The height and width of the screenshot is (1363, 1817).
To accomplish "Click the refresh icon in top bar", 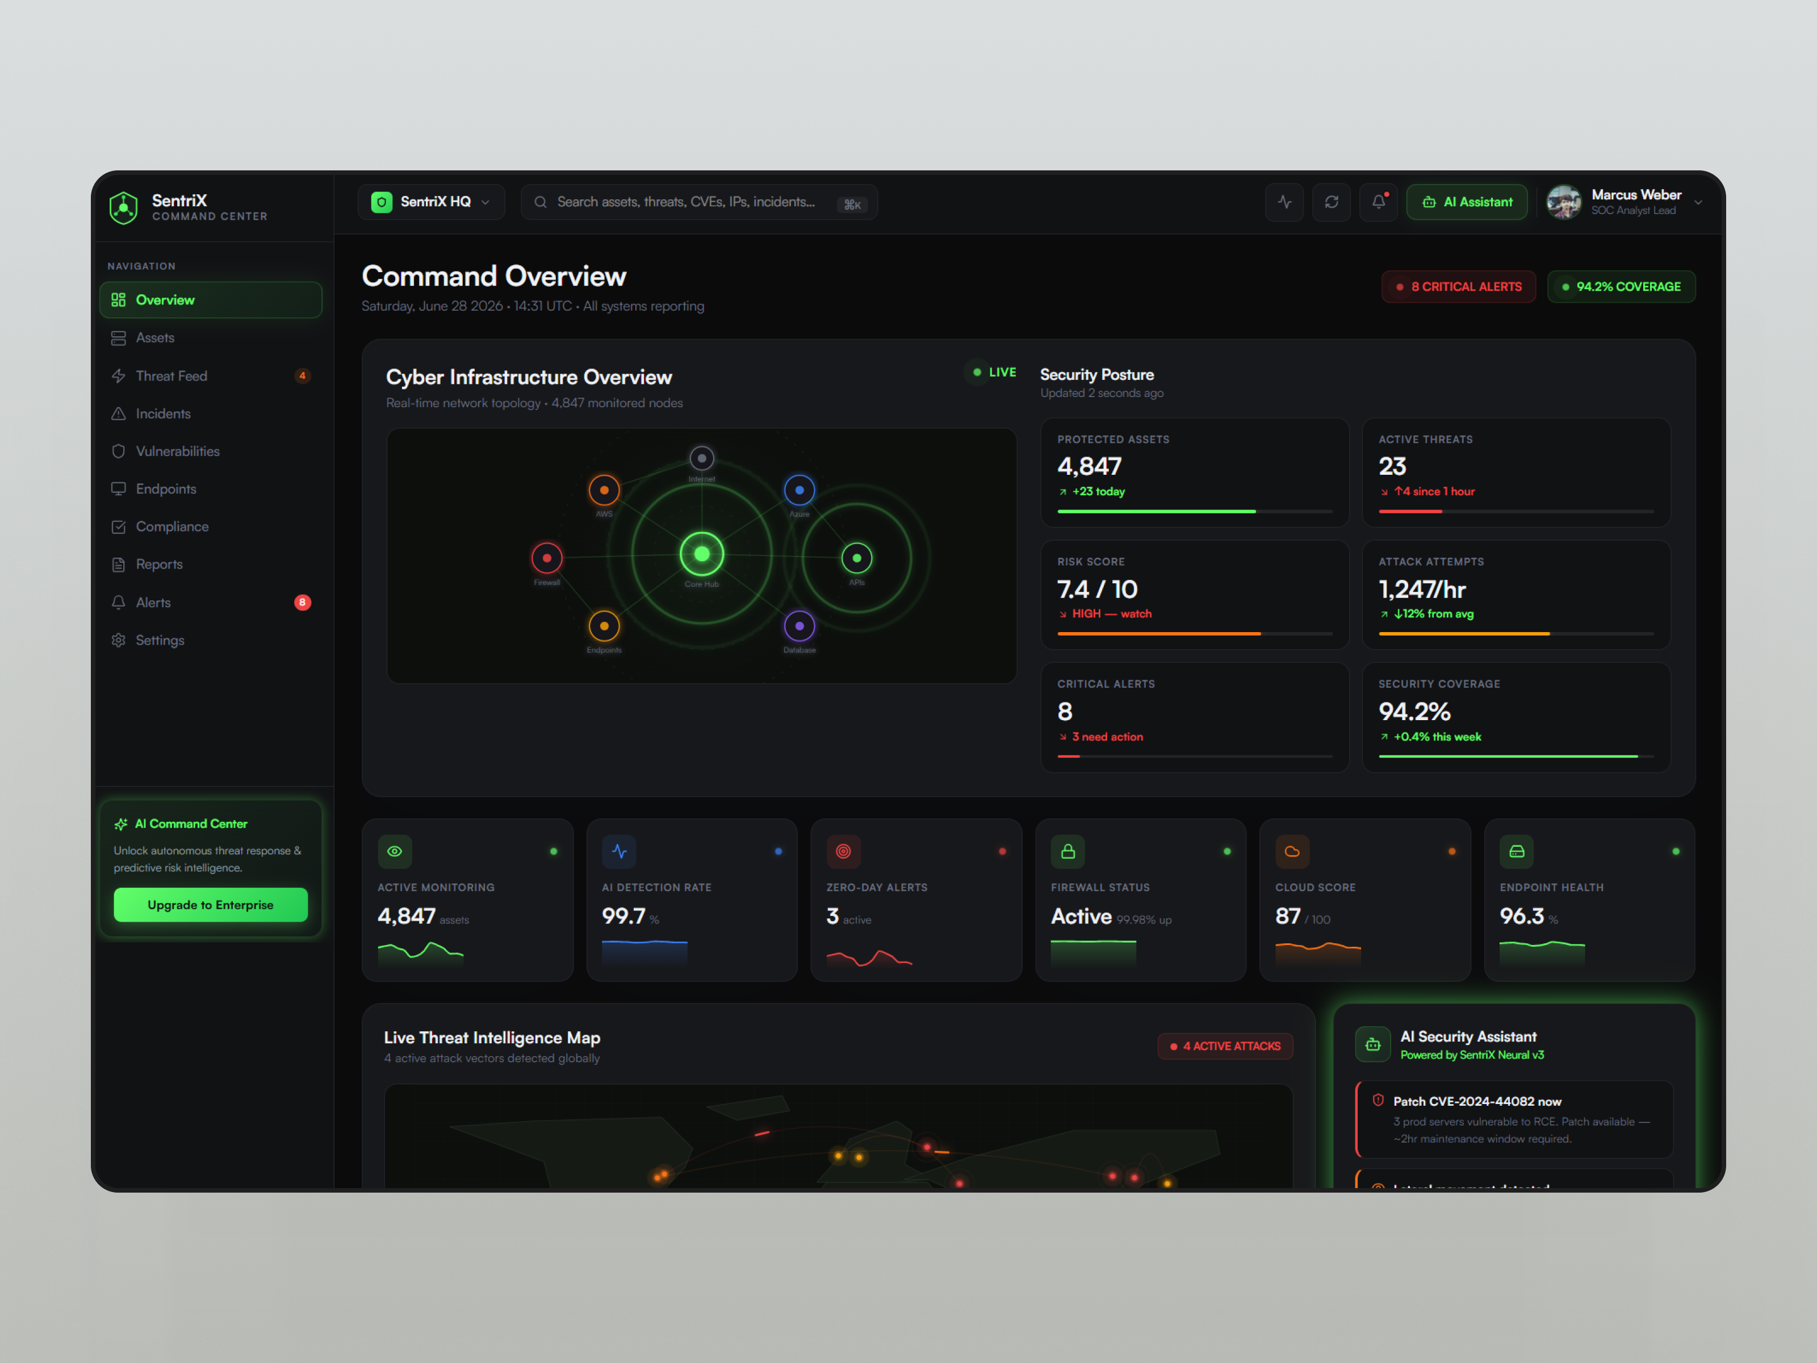I will [x=1332, y=202].
